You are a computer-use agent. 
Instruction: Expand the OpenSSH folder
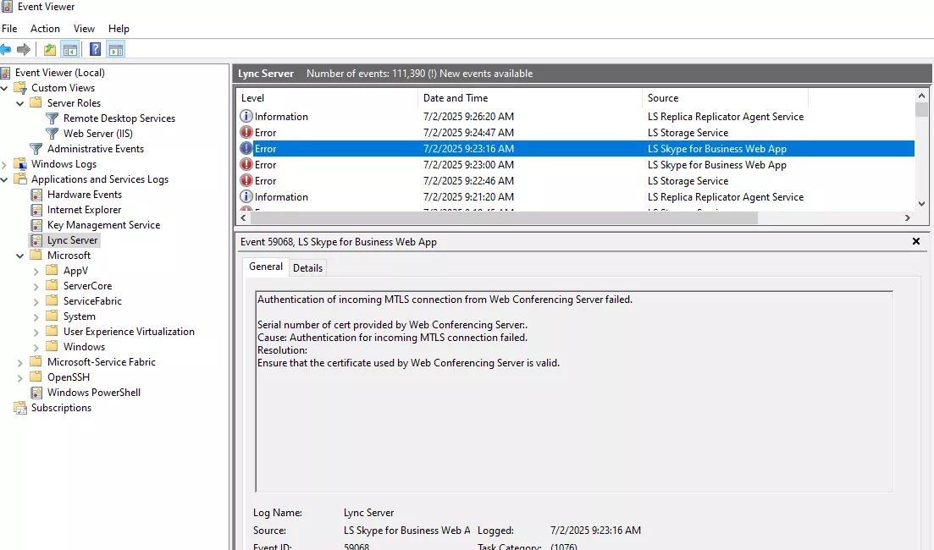[19, 378]
